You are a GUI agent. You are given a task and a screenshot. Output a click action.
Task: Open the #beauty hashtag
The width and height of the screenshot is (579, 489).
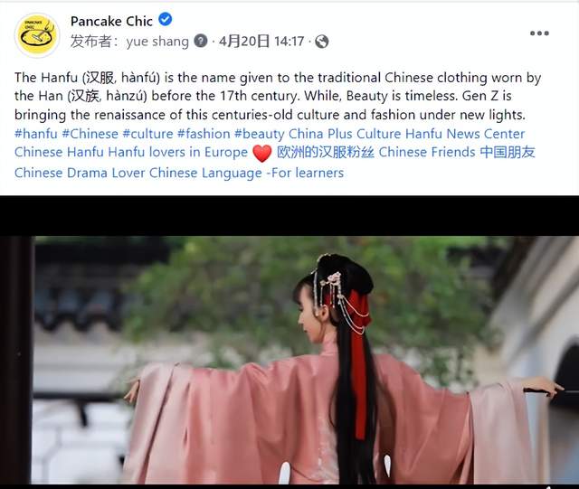[260, 134]
